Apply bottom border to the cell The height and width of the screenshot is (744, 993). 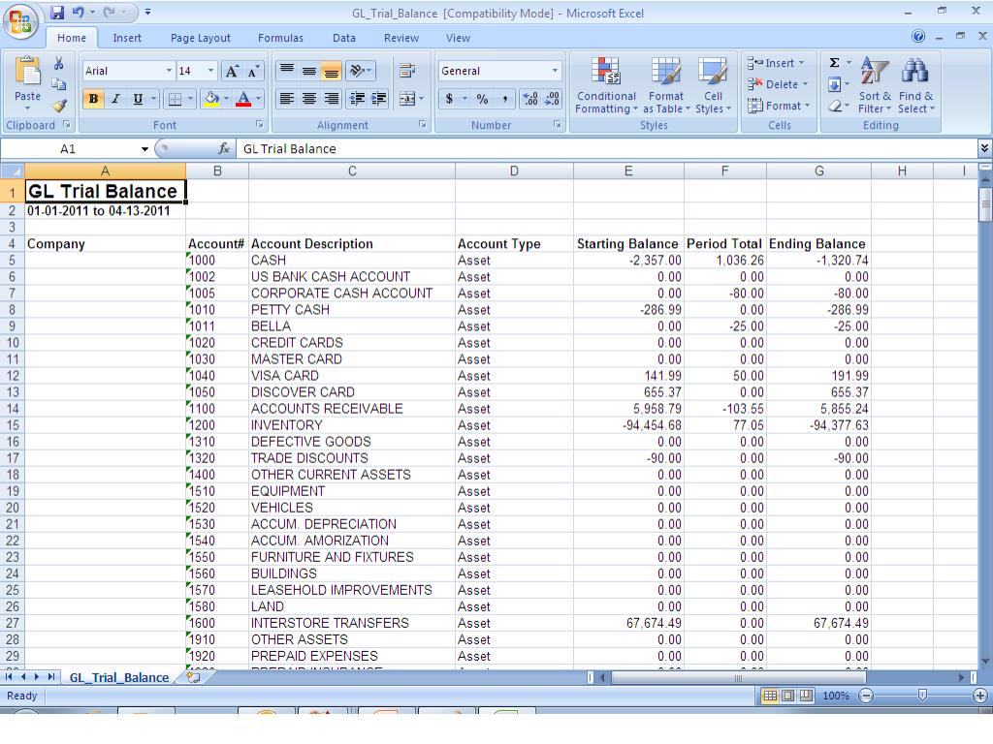pyautogui.click(x=175, y=99)
